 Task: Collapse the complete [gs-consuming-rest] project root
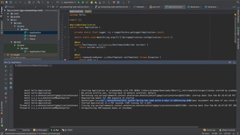5,10
